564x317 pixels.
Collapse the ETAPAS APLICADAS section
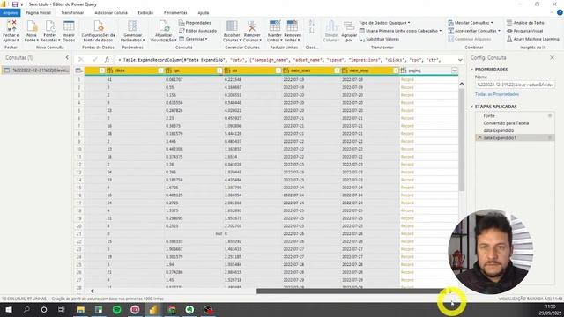(x=472, y=107)
